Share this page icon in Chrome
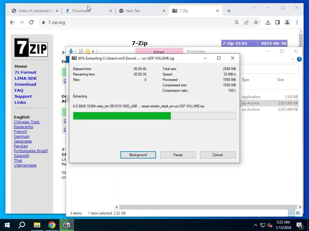Viewport: 309px width, 231px height. 246,22
